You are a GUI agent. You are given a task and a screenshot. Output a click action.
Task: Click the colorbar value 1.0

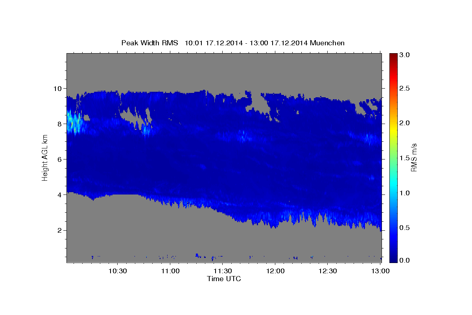click(404, 193)
